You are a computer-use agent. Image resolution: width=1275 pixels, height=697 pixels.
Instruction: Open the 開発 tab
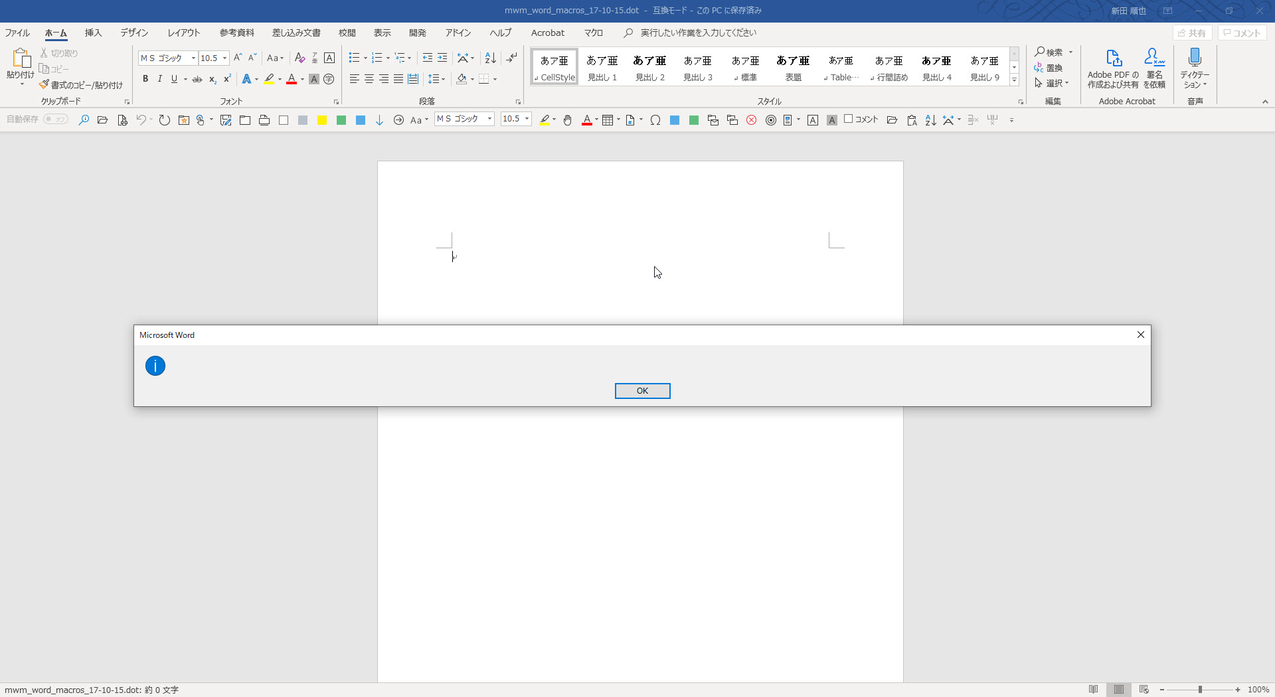coord(418,33)
